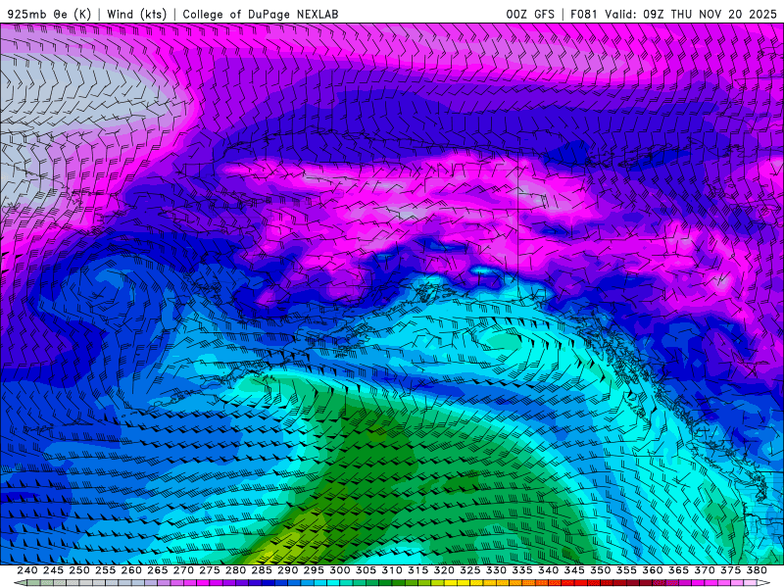The image size is (784, 588).
Task: Click the 315 value on the color scale
Action: click(418, 570)
